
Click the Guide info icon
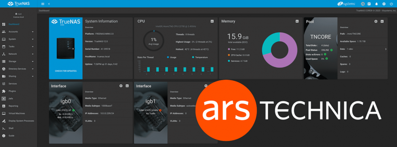(x=4, y=136)
